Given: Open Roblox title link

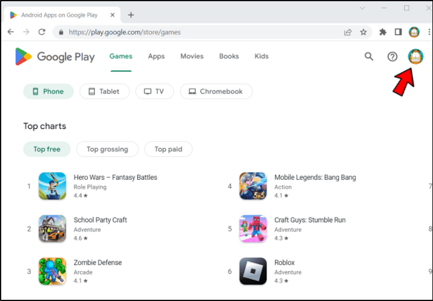Looking at the screenshot, I should (284, 263).
